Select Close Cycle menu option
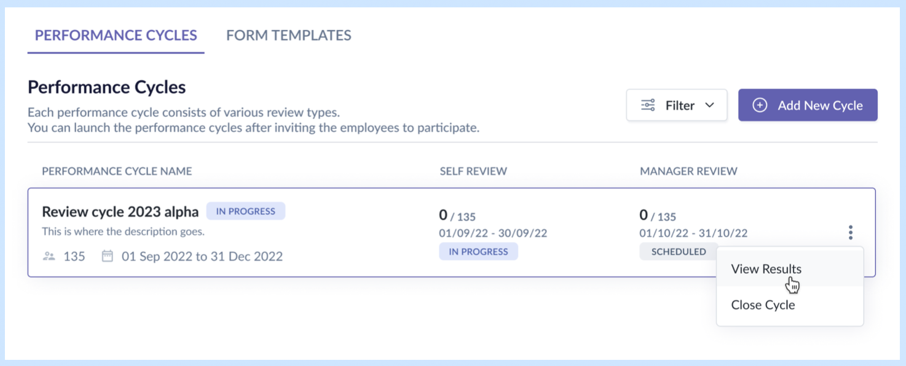Viewport: 906px width, 366px height. pos(763,305)
